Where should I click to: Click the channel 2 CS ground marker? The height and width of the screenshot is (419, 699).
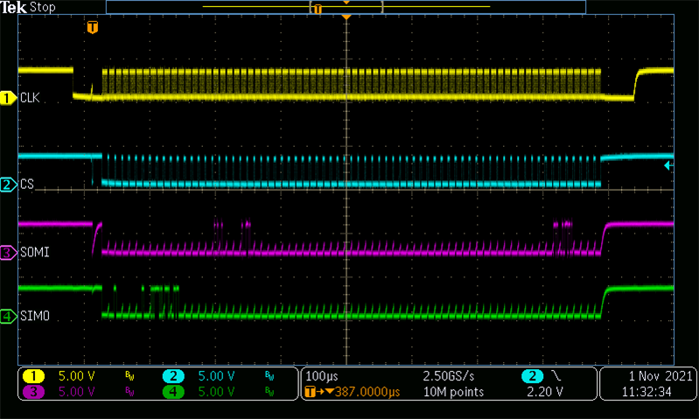coord(8,185)
